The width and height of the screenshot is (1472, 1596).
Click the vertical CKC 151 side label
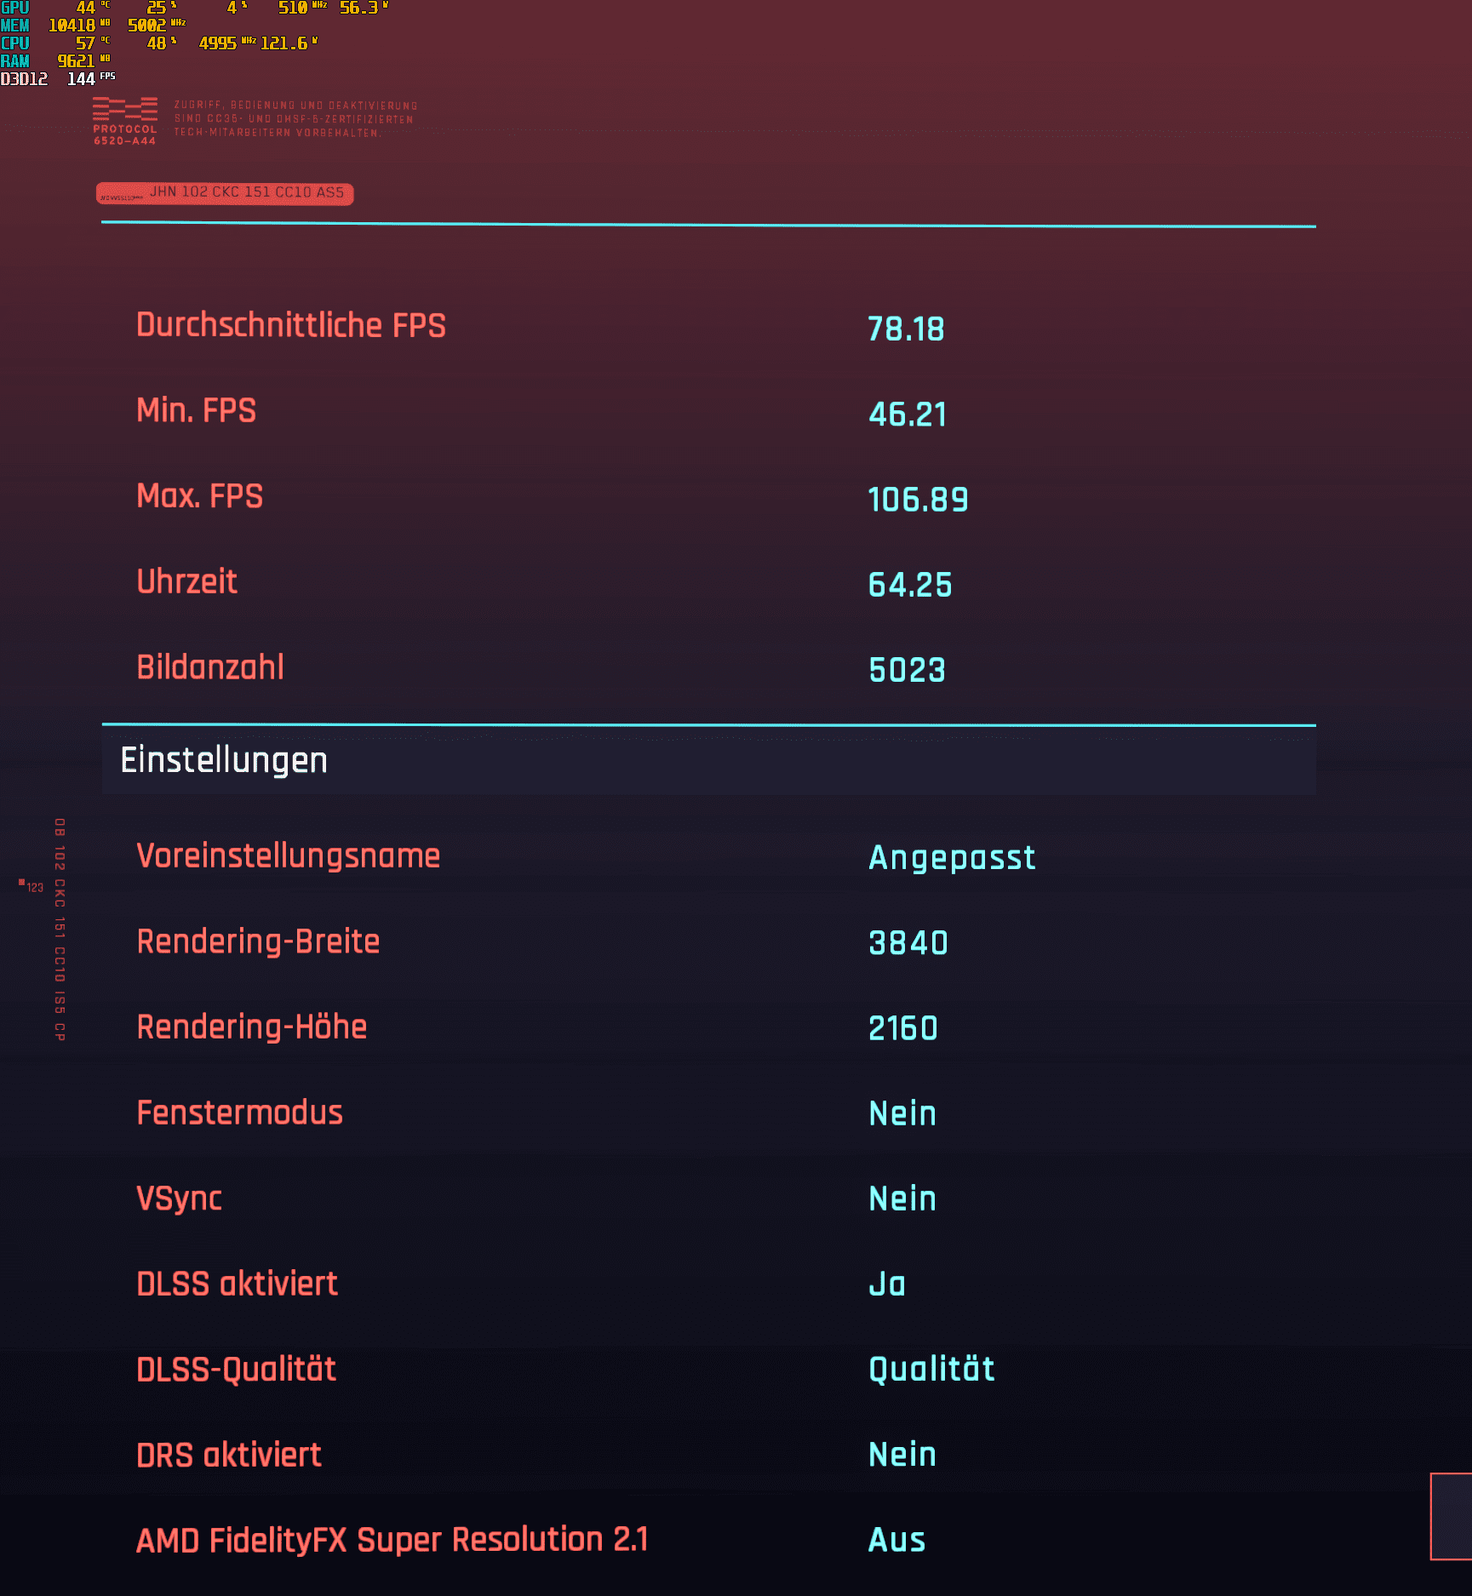click(60, 929)
